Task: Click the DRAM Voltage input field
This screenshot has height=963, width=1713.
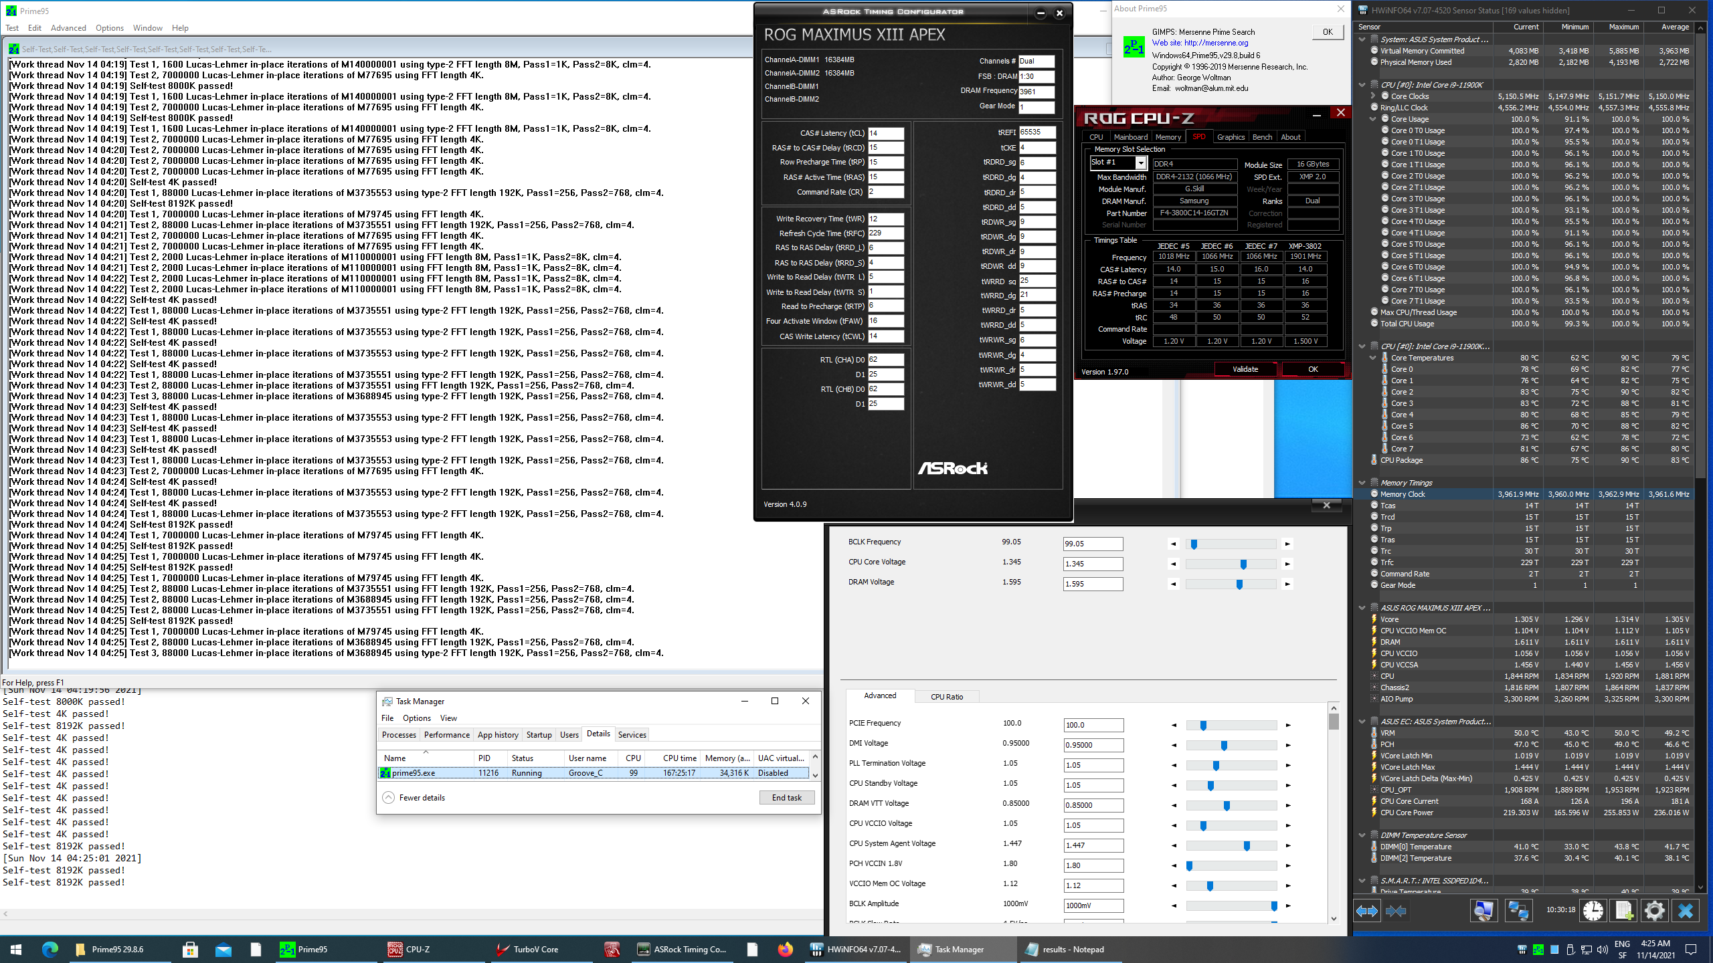Action: click(x=1093, y=584)
